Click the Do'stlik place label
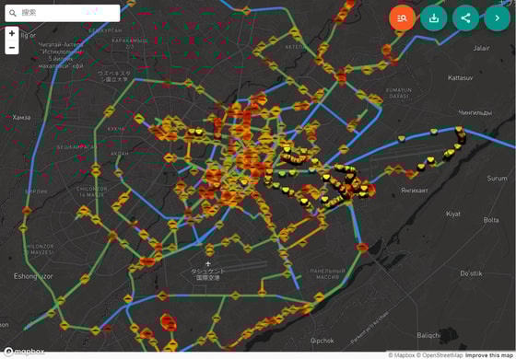The width and height of the screenshot is (516, 359). point(471,273)
